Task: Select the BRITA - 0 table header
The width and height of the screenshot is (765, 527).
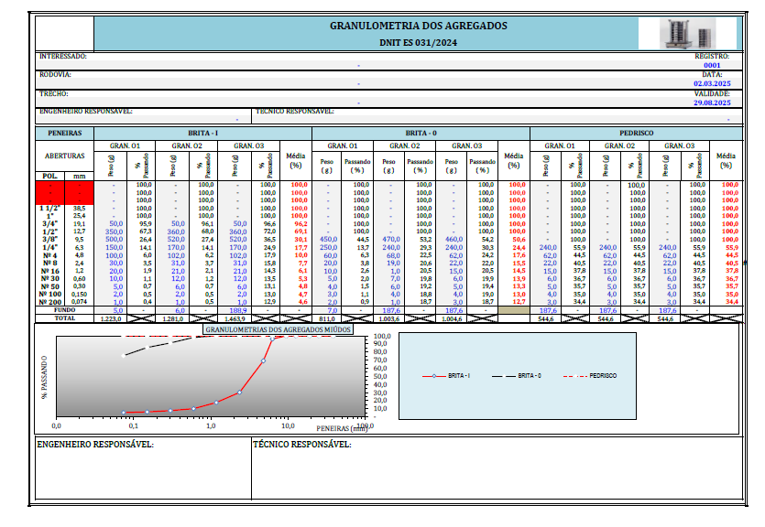Action: click(x=421, y=133)
